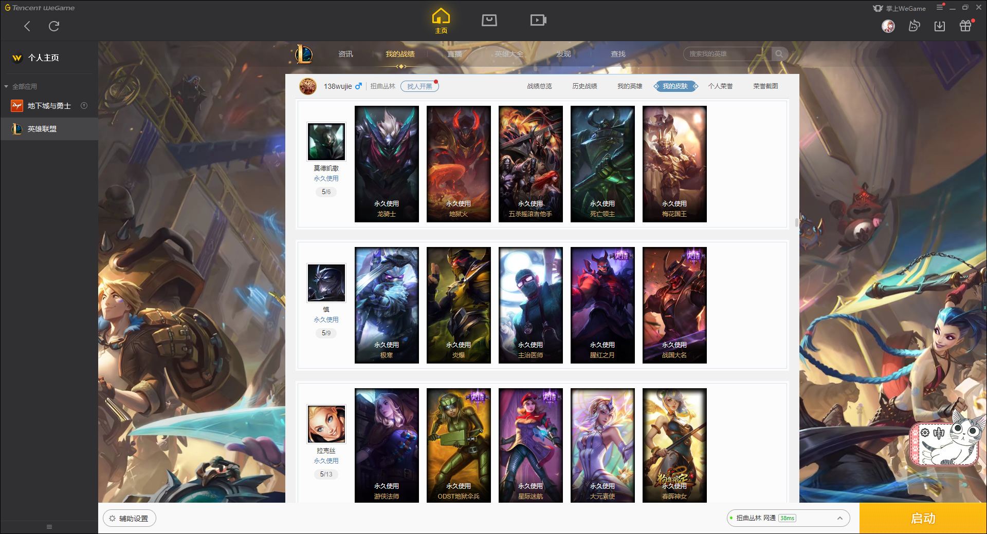
Task: Click the cat input-method widget gear icon
Action: pyautogui.click(x=925, y=433)
